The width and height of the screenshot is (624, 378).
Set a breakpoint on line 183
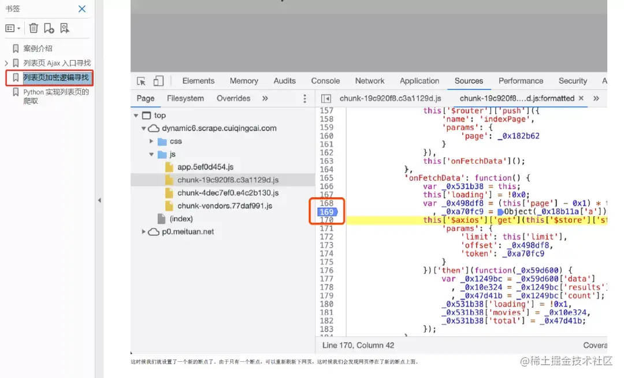click(x=326, y=329)
